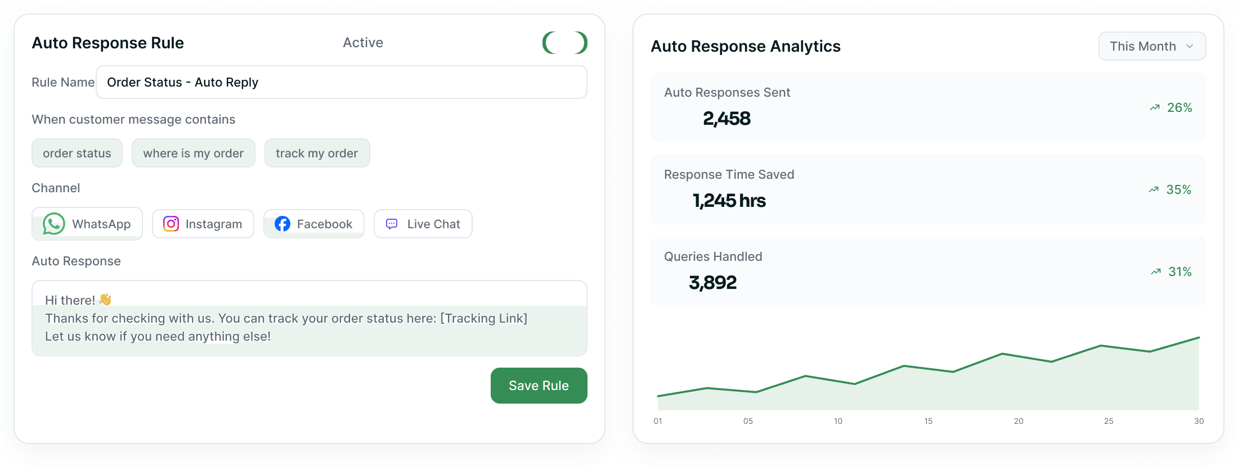Click the "Auto Responses Sent" label

point(727,93)
